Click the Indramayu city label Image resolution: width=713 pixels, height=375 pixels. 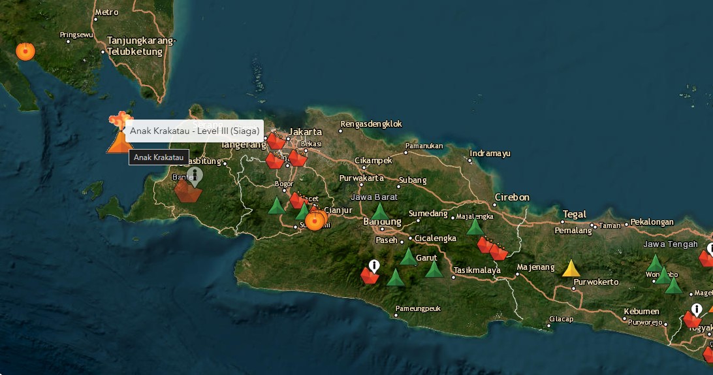tap(490, 154)
